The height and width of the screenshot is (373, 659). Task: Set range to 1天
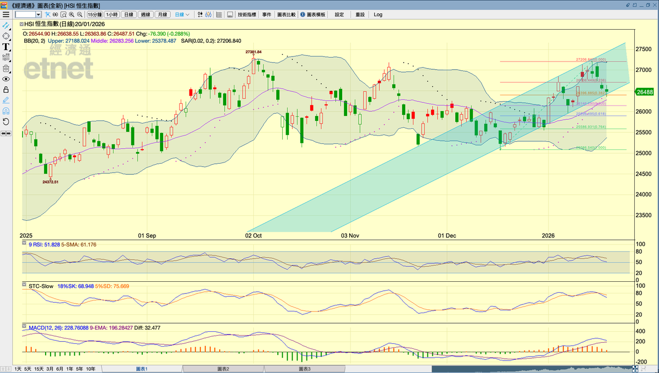[x=18, y=369]
